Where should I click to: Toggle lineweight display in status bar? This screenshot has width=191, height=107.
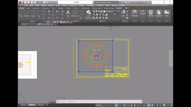pos(124,105)
